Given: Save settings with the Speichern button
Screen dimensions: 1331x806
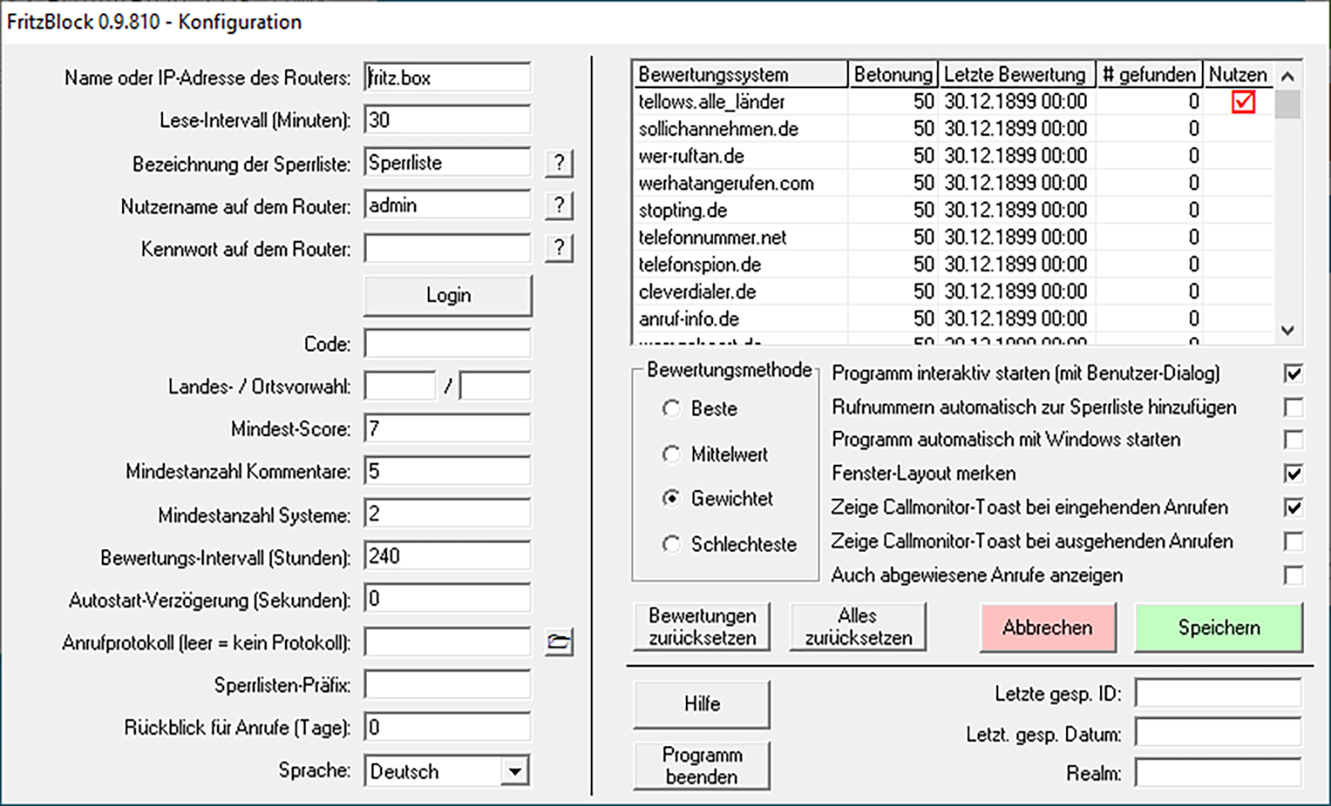Looking at the screenshot, I should [x=1218, y=628].
